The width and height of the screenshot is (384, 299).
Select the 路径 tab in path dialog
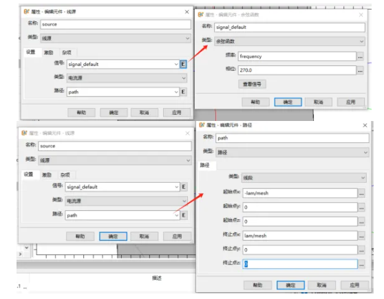[205, 165]
